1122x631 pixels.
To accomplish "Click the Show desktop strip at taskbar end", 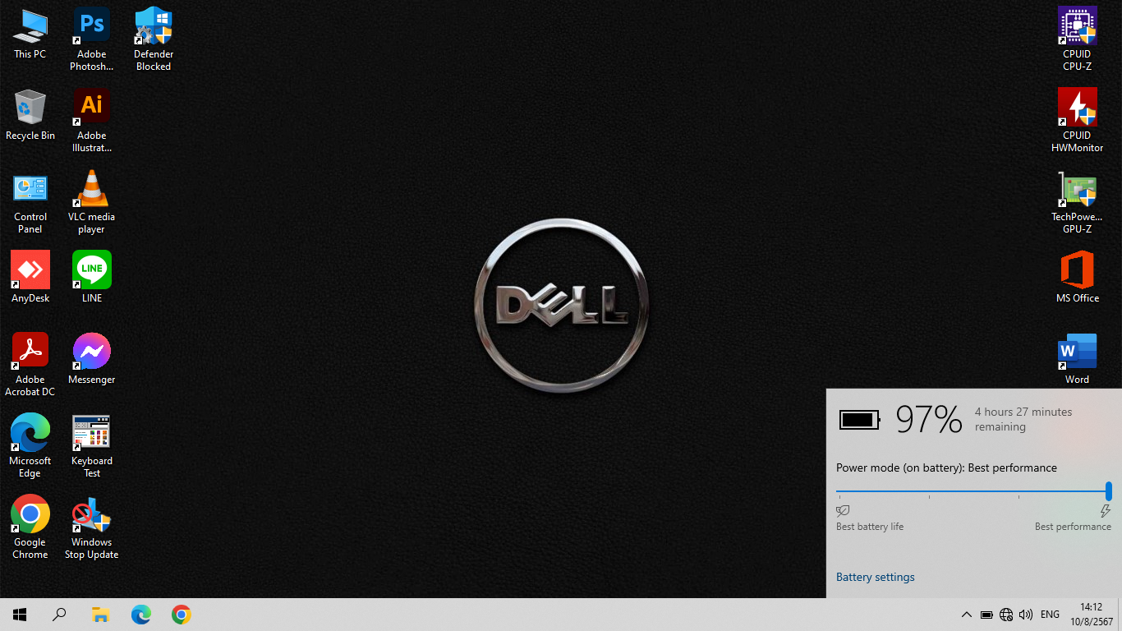I will [x=1120, y=615].
